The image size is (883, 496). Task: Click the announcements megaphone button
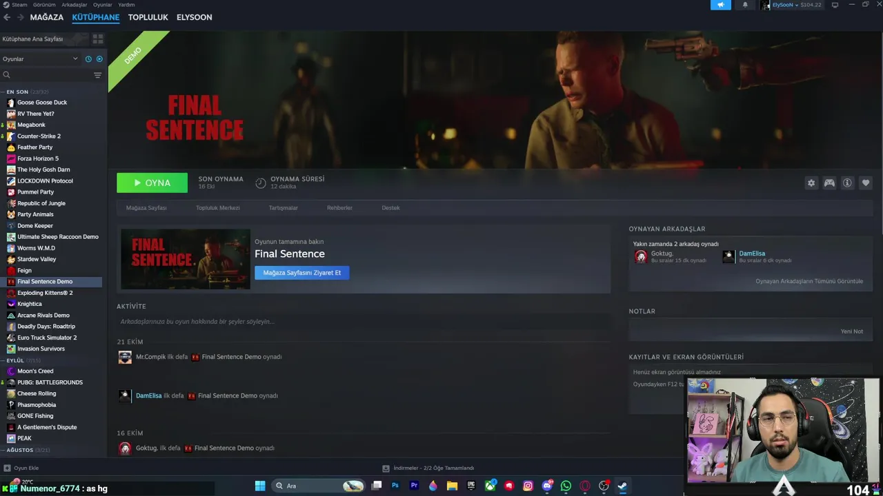(x=720, y=5)
